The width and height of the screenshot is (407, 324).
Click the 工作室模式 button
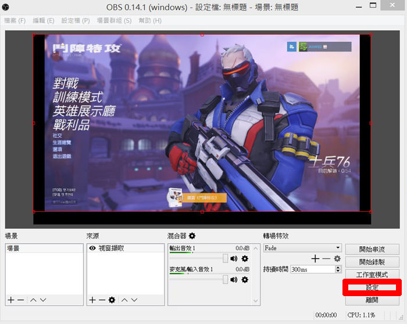pyautogui.click(x=372, y=275)
